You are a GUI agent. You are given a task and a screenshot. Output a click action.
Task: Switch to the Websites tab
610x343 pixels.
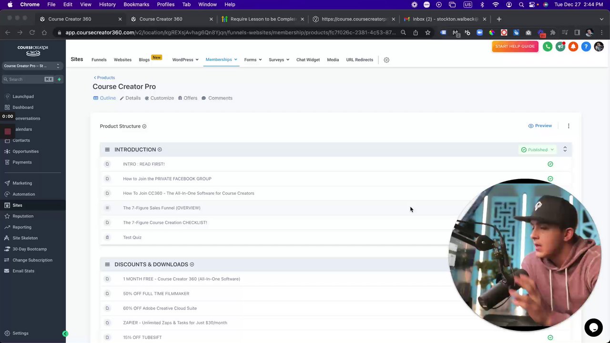pyautogui.click(x=122, y=60)
